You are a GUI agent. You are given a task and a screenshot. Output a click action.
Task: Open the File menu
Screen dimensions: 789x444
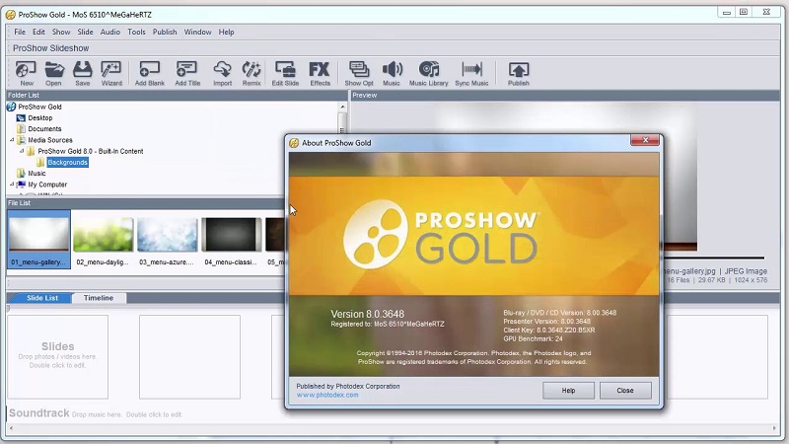(x=20, y=32)
